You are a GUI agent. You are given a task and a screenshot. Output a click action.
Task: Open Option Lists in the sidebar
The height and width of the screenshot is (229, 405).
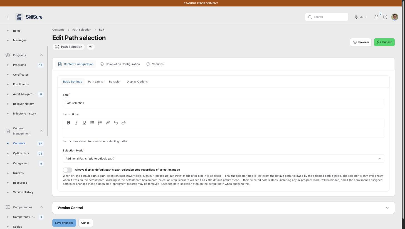21,153
